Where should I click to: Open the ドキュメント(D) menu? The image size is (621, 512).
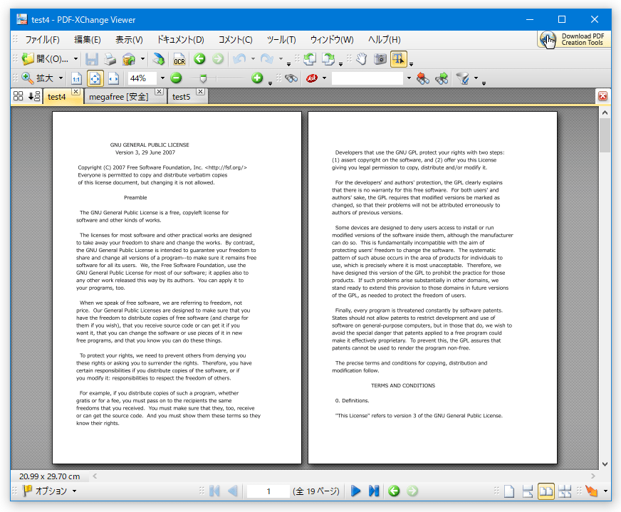181,40
